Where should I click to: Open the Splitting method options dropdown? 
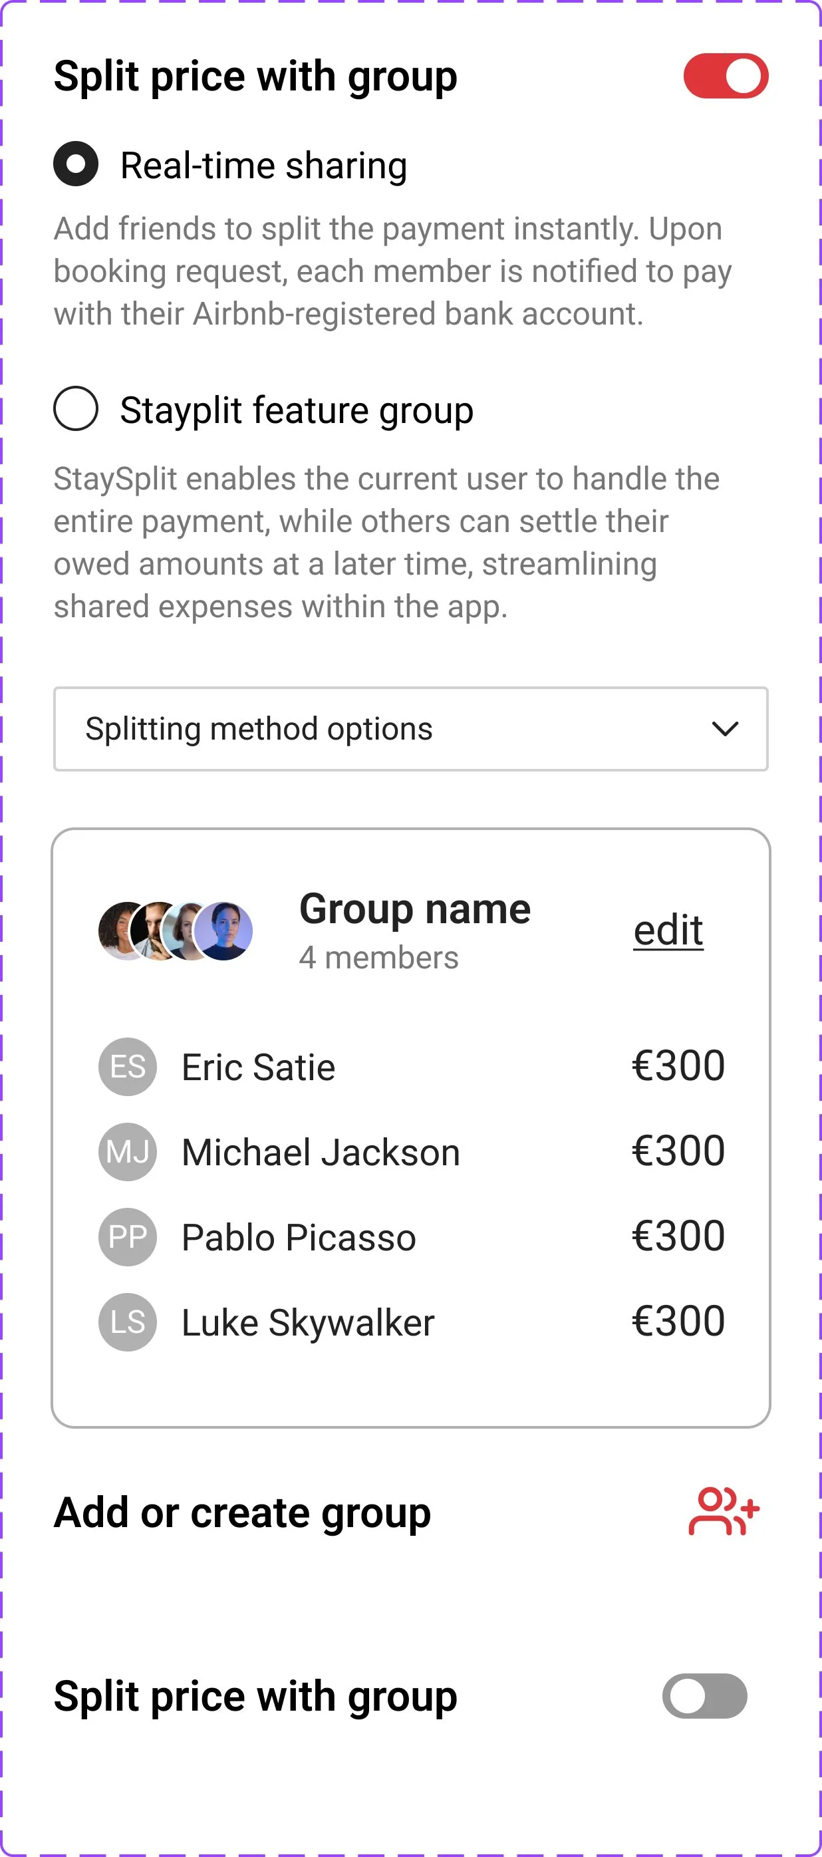click(410, 729)
